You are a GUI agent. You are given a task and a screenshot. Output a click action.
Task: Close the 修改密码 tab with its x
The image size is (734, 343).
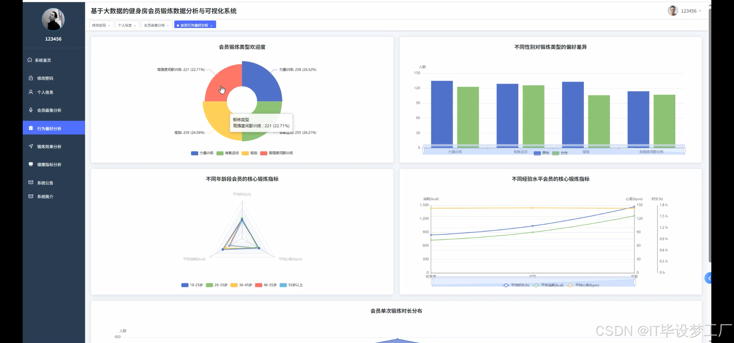coord(109,26)
